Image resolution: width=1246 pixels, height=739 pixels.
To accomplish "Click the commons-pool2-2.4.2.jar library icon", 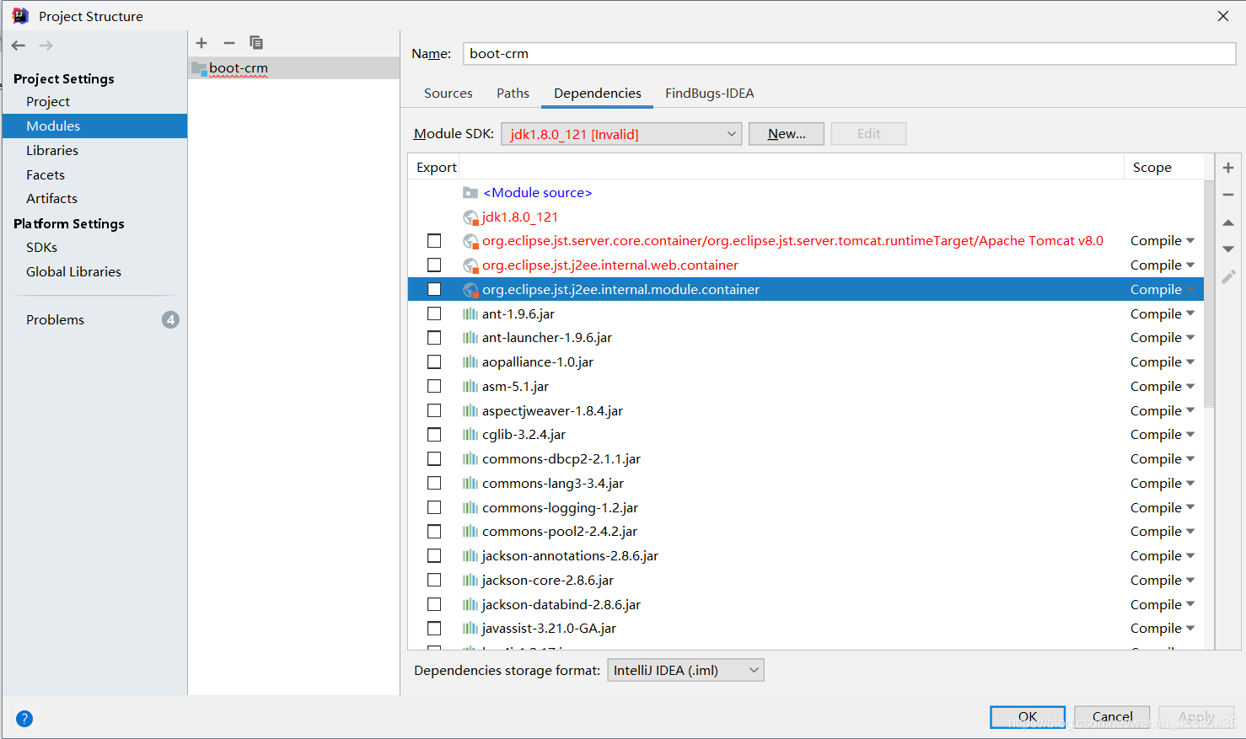I will (x=470, y=532).
